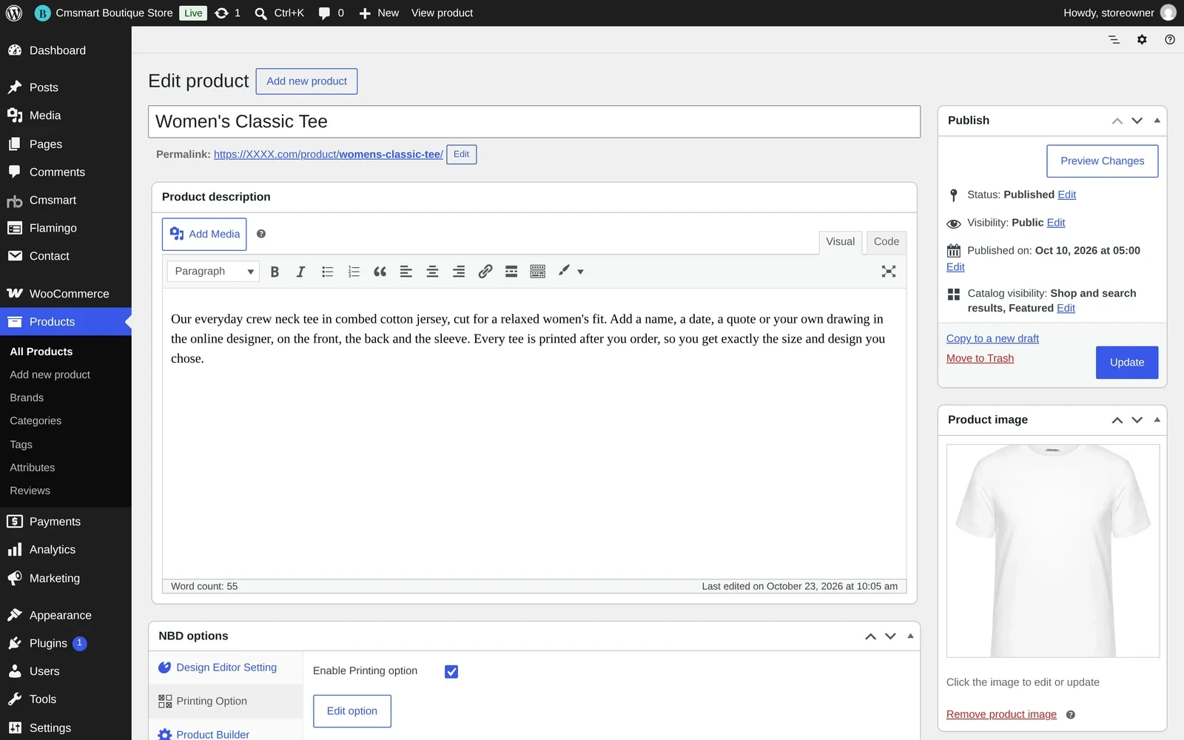1184x740 pixels.
Task: Collapse the Publish panel
Action: tap(1157, 121)
